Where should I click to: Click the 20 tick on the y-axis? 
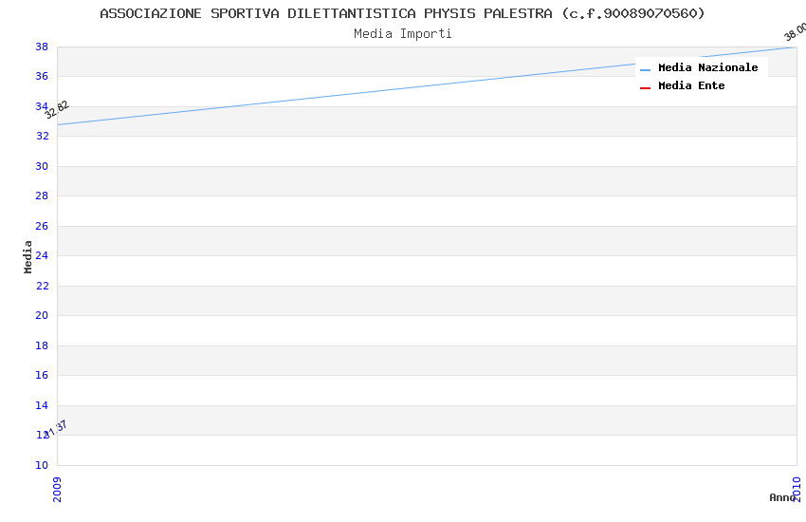point(42,316)
